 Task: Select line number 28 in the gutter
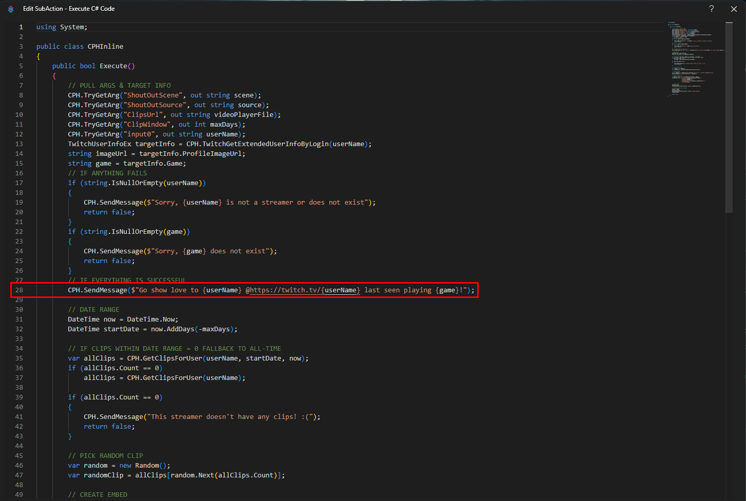[x=19, y=290]
